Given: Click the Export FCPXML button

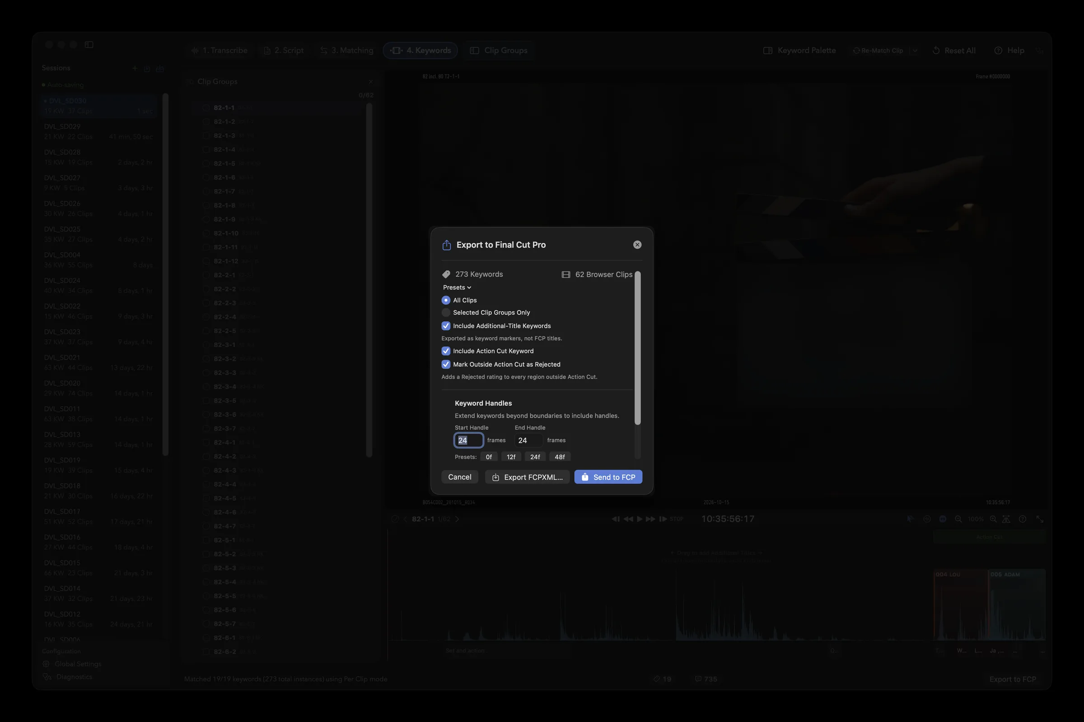Looking at the screenshot, I should point(527,477).
